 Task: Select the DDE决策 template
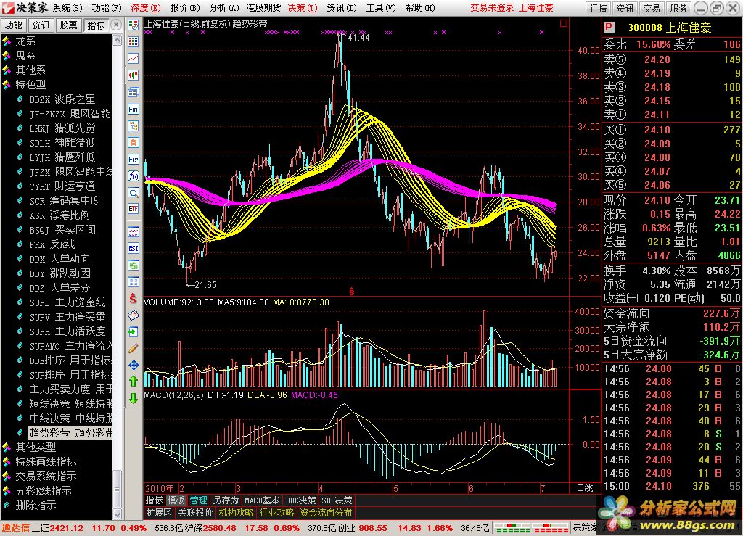tap(300, 500)
